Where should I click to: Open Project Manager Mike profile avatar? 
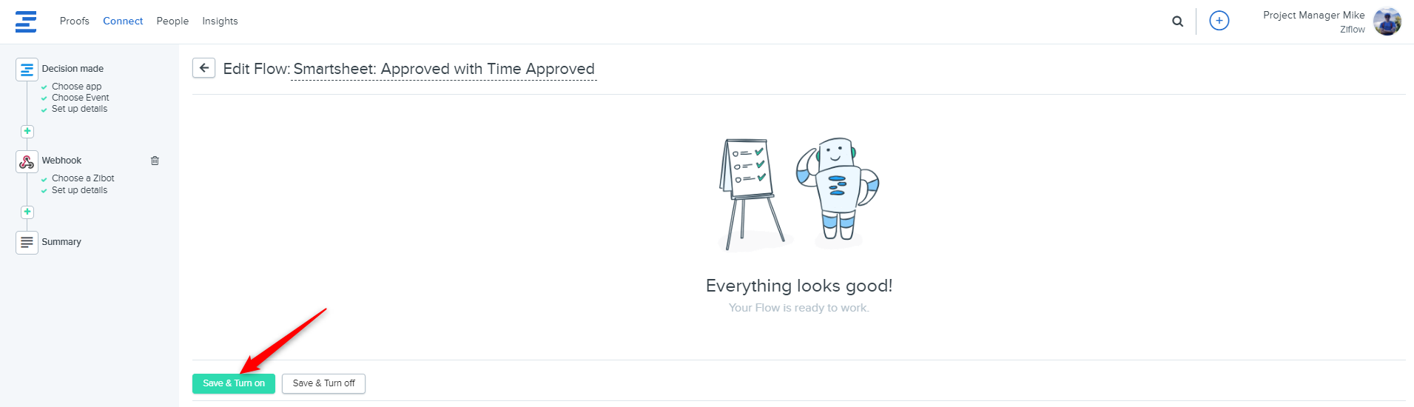pyautogui.click(x=1387, y=21)
